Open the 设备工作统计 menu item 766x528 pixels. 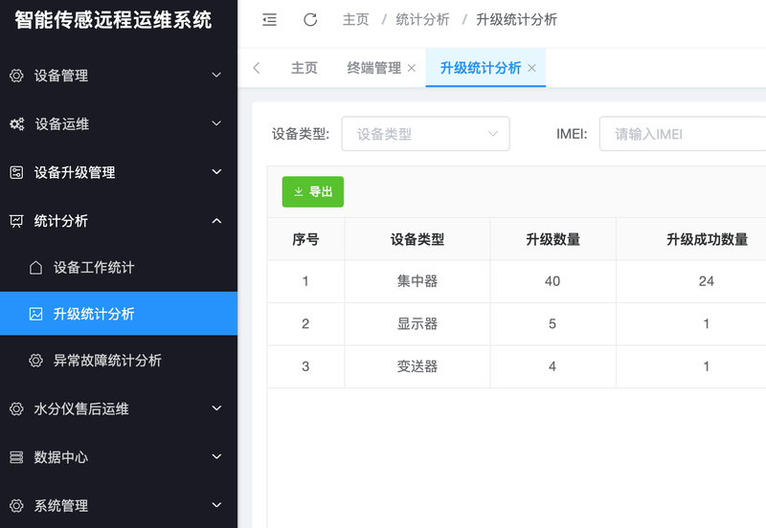pyautogui.click(x=119, y=268)
